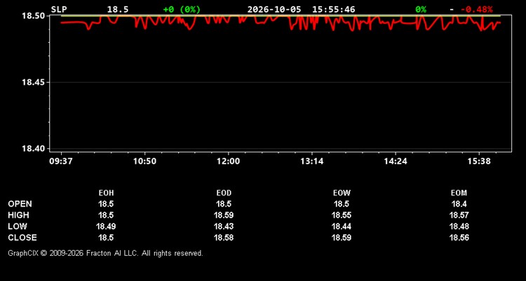Click the OPEN row label
The height and width of the screenshot is (281, 526).
[20, 204]
